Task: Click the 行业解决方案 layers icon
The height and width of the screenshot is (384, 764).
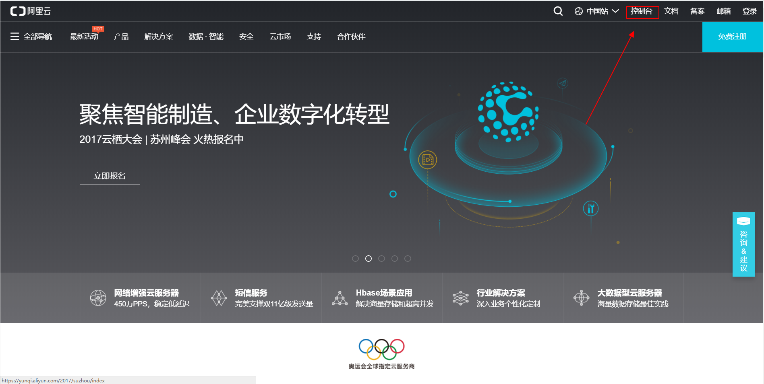Action: [460, 298]
